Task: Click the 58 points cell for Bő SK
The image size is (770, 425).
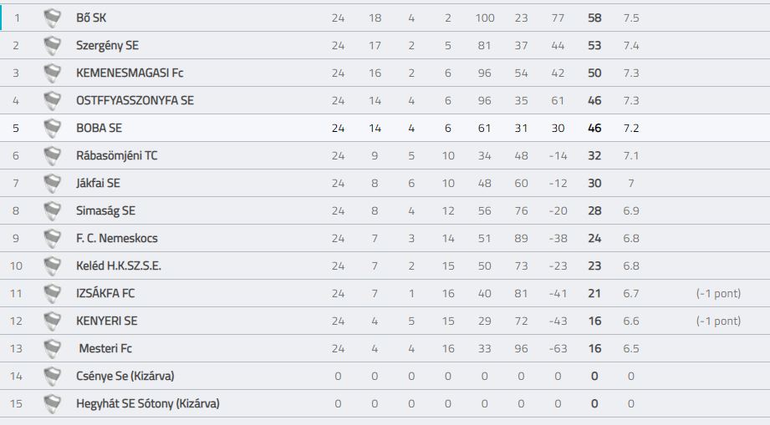Action: pos(594,18)
